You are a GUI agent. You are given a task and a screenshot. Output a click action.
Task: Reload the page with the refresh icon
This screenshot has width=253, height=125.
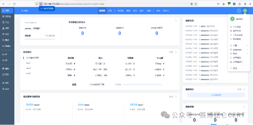(14, 4)
